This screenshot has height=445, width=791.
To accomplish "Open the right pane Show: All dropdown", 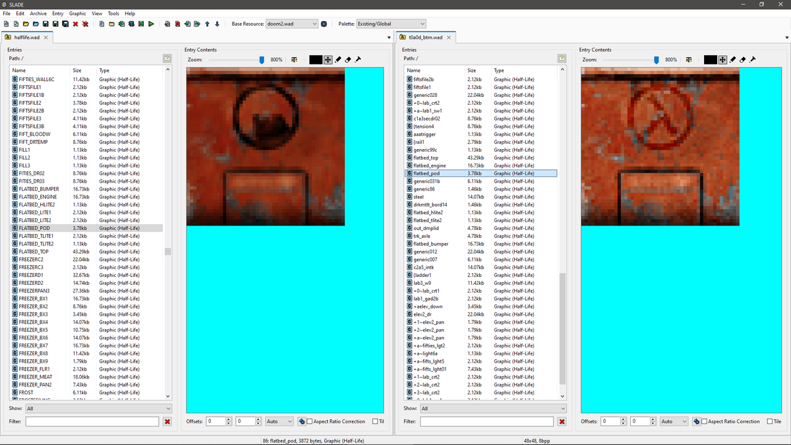I will (493, 408).
